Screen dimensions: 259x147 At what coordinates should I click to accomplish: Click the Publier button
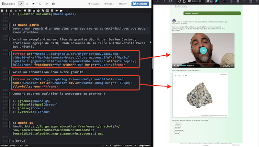point(109,4)
